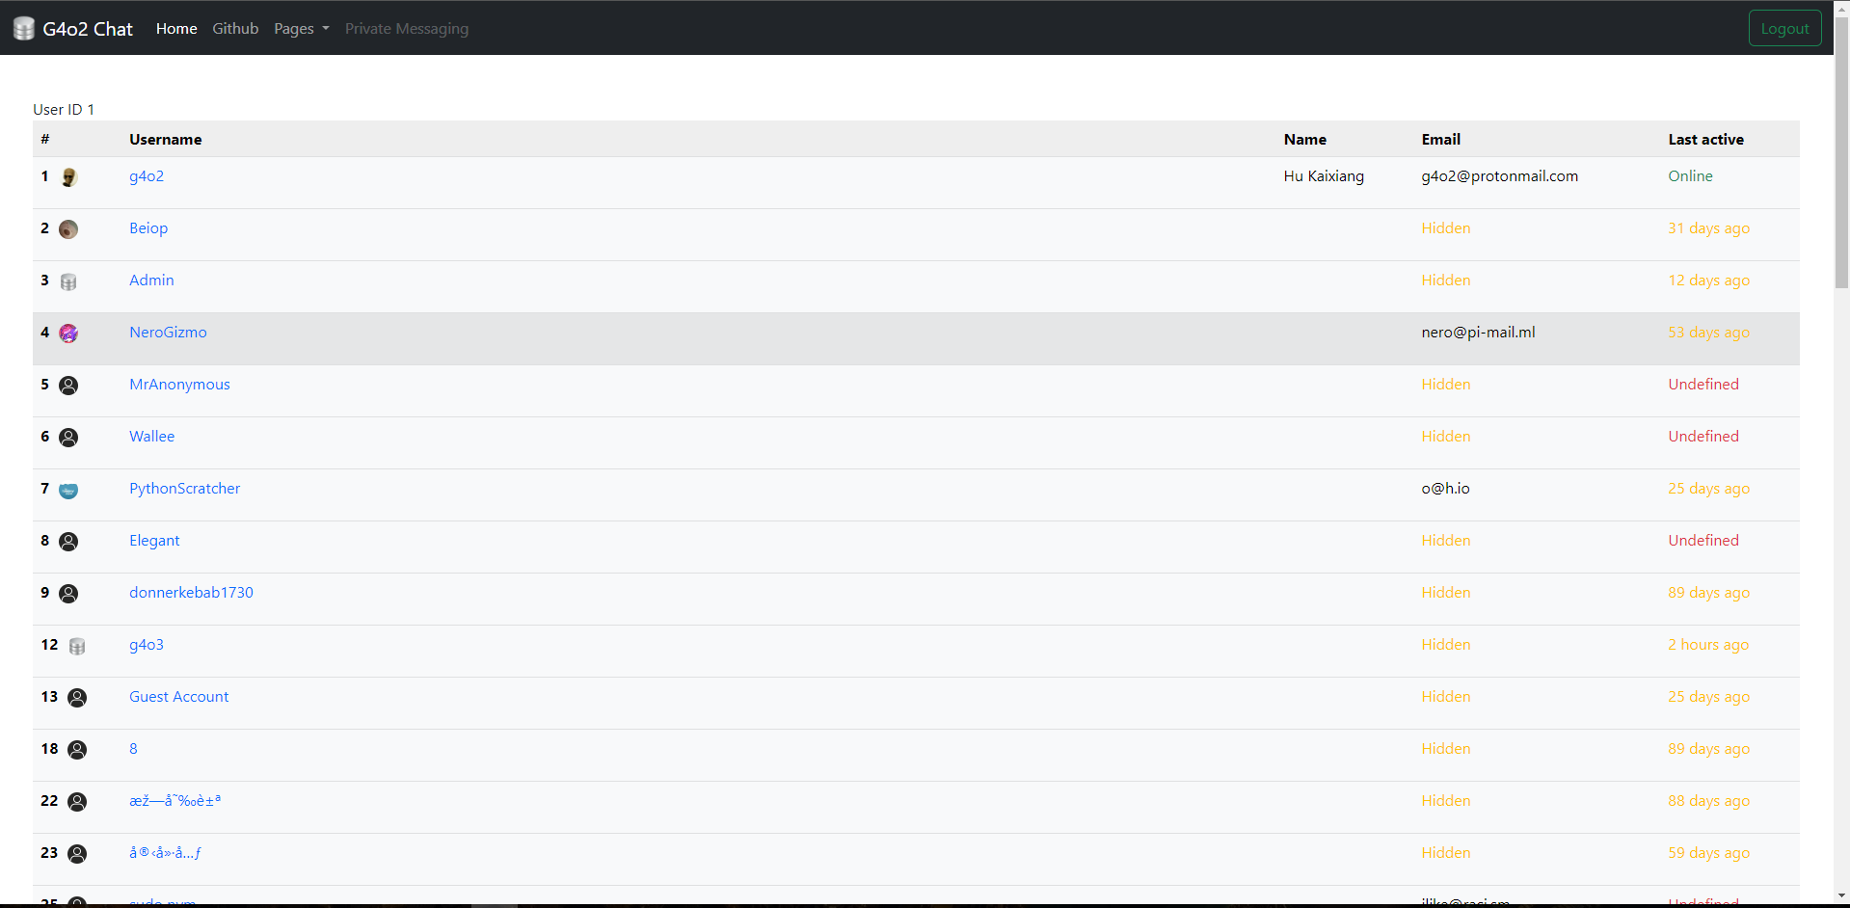Click the page's vertical scrollbar thumb

point(1841,154)
